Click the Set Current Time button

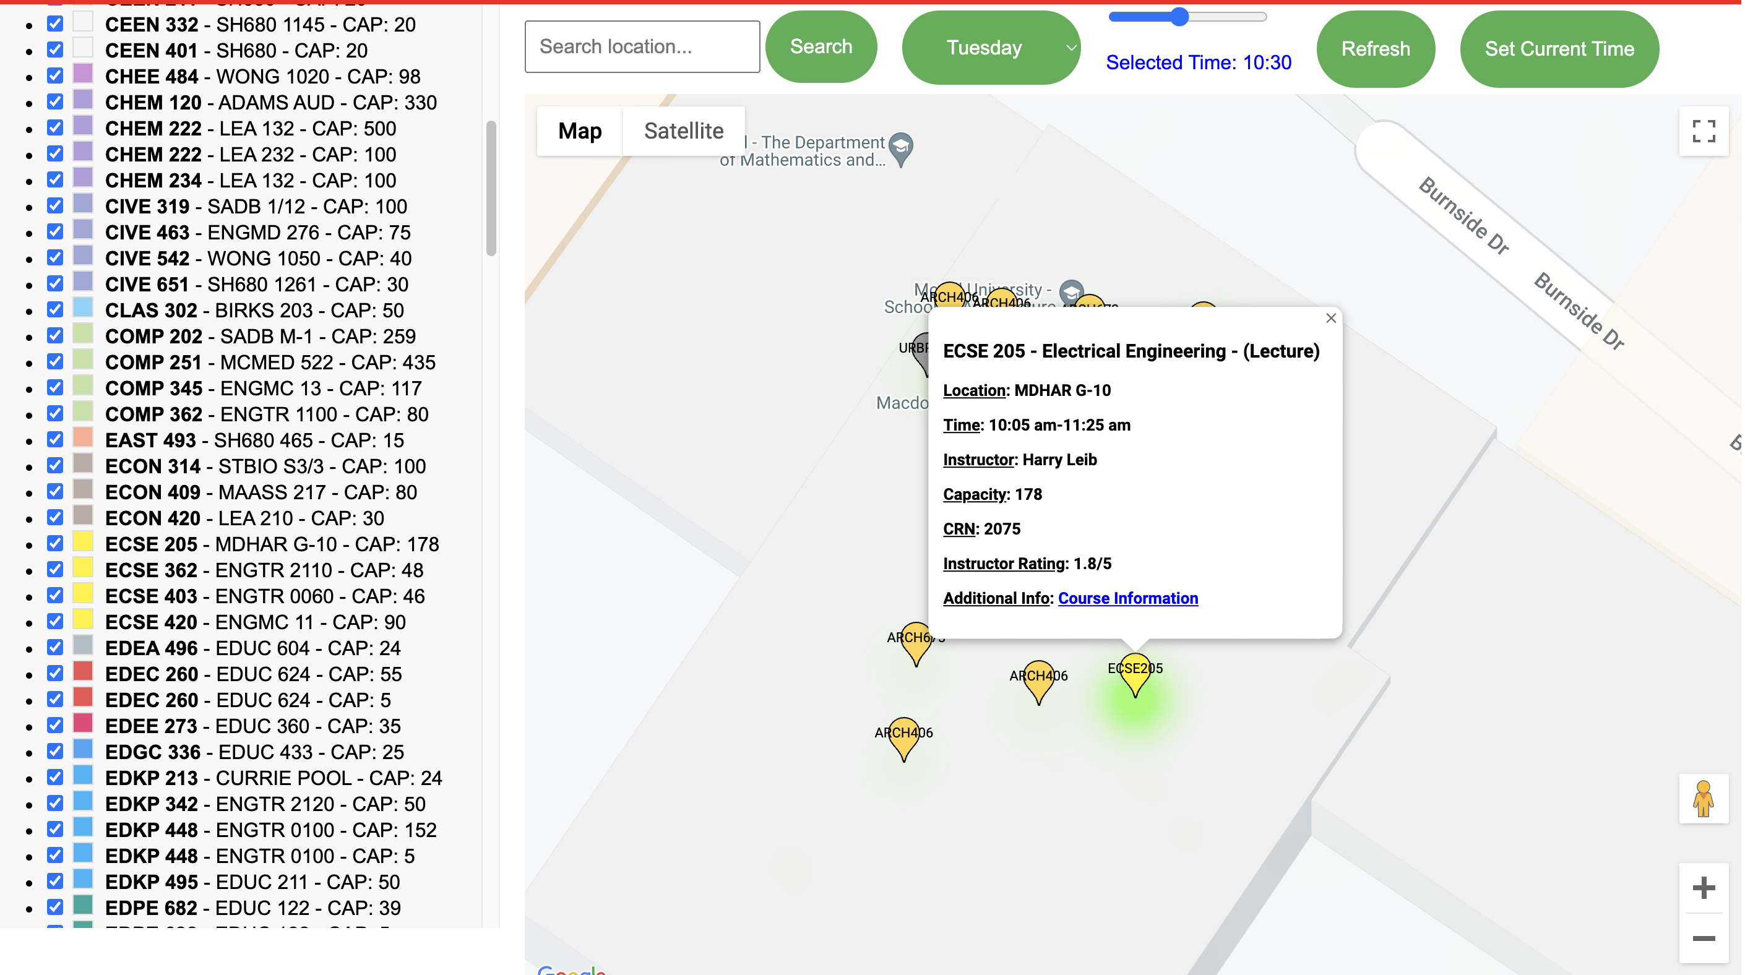tap(1559, 49)
